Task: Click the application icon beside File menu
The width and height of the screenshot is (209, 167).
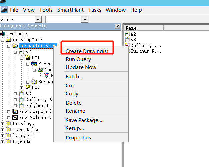Action: [x=4, y=10]
